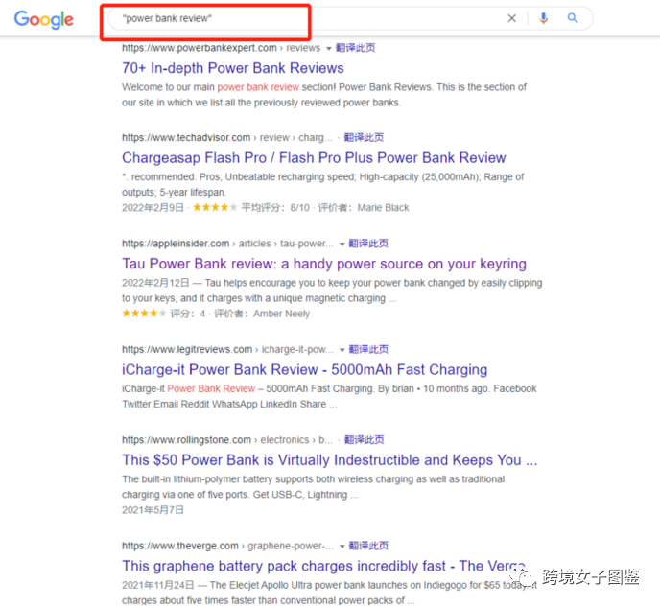This screenshot has height=606, width=660.
Task: Click the appleinsider.com URL breadcrumb
Action: [227, 244]
